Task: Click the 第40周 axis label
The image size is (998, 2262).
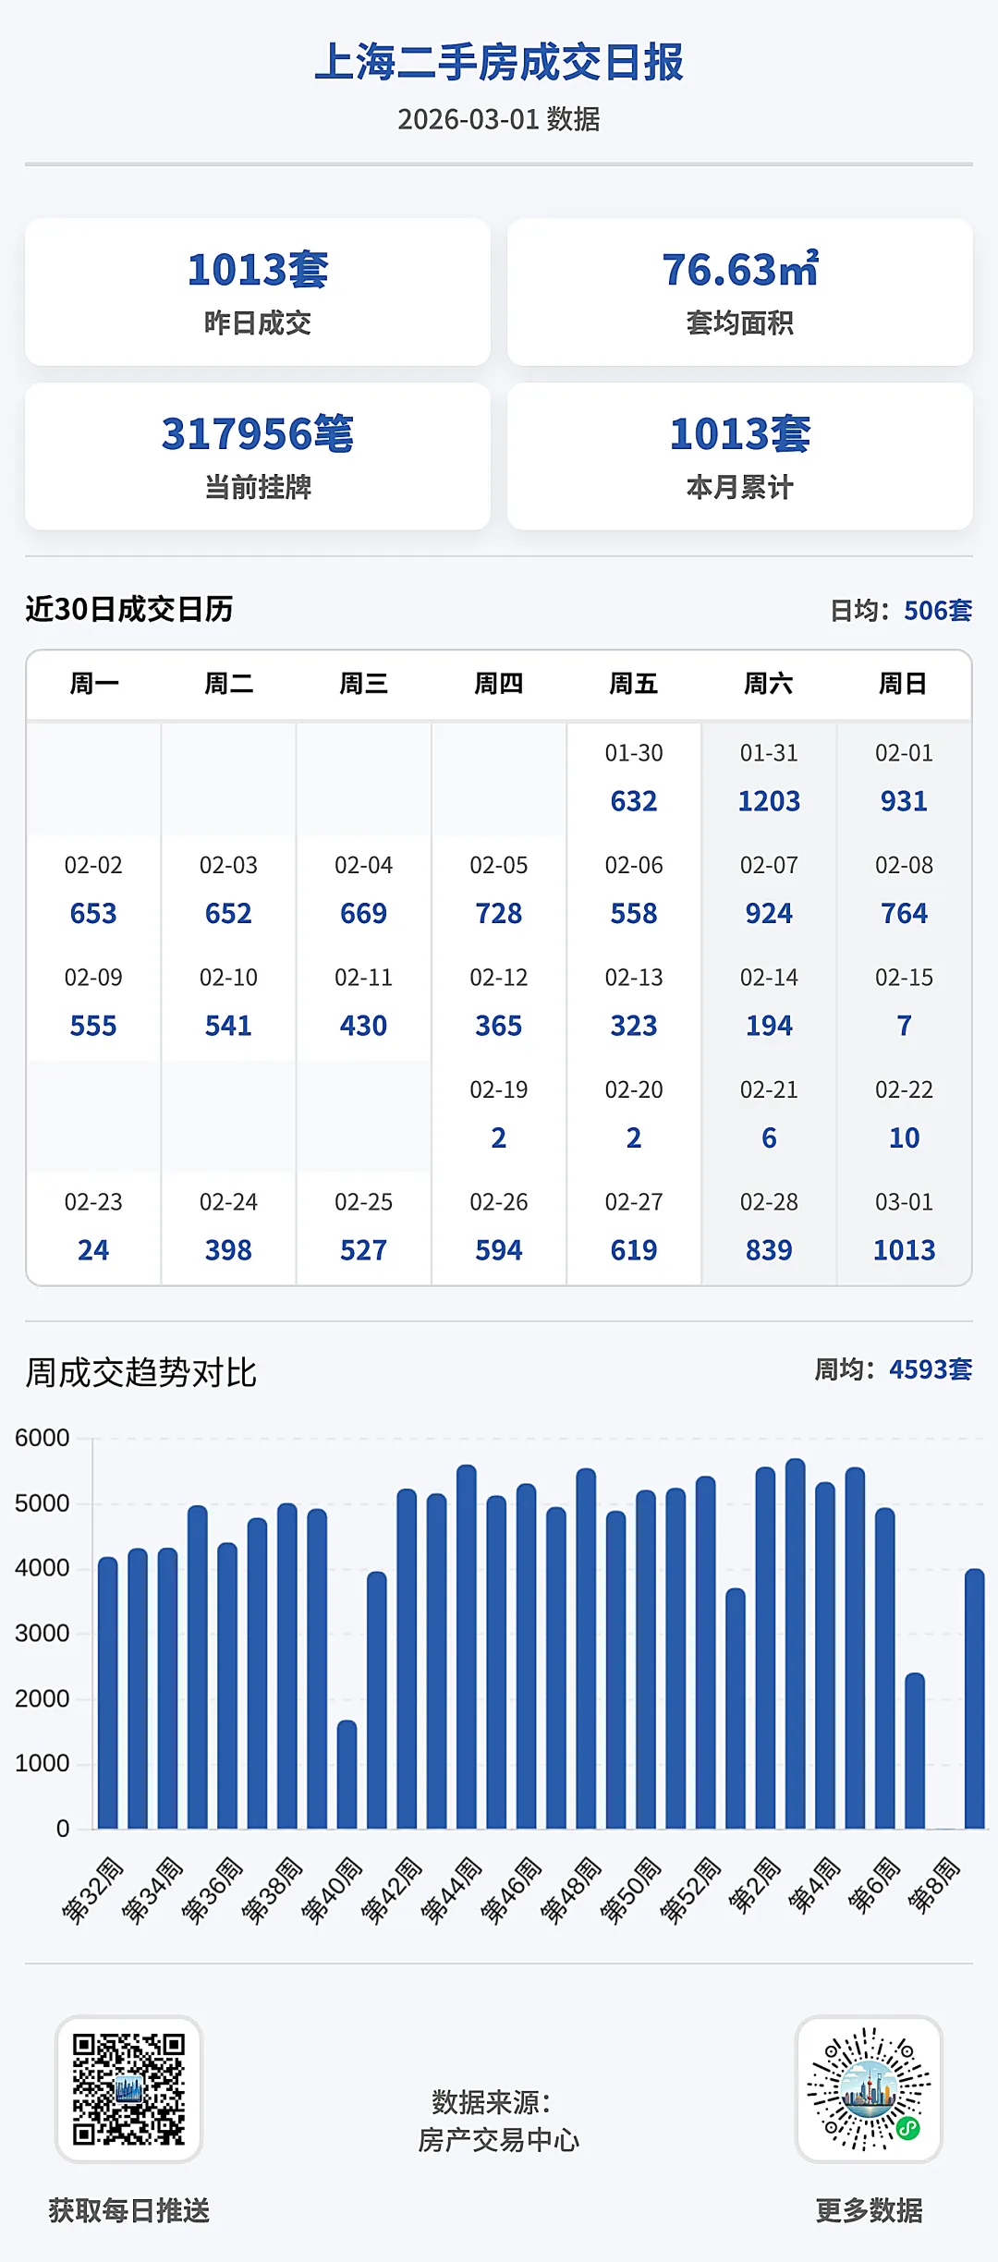Action: [332, 1890]
